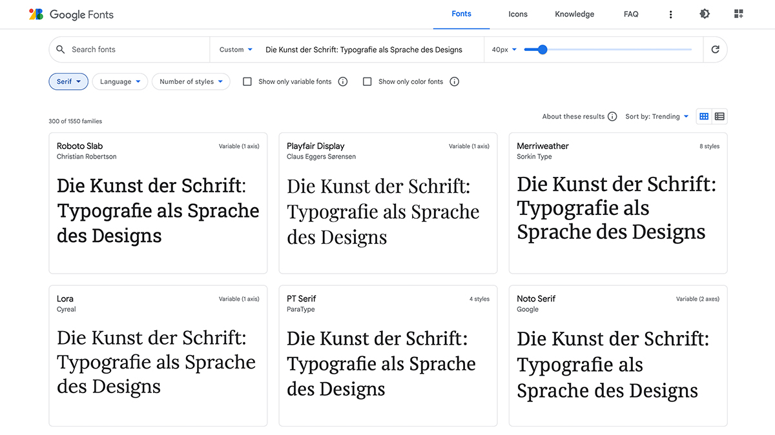Click the Lora preview text
775x435 pixels.
coord(156,362)
